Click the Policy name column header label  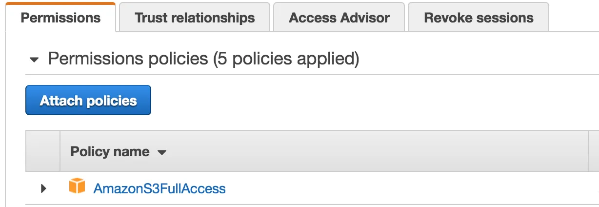click(110, 152)
